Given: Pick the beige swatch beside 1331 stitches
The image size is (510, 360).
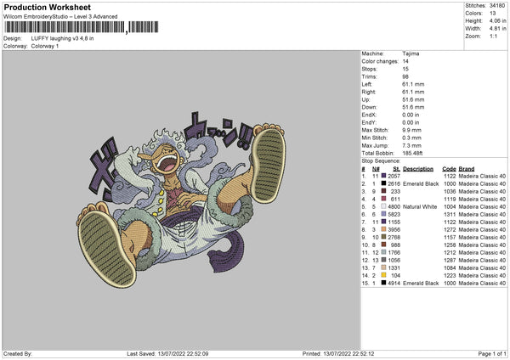Looking at the screenshot, I should point(383,267).
